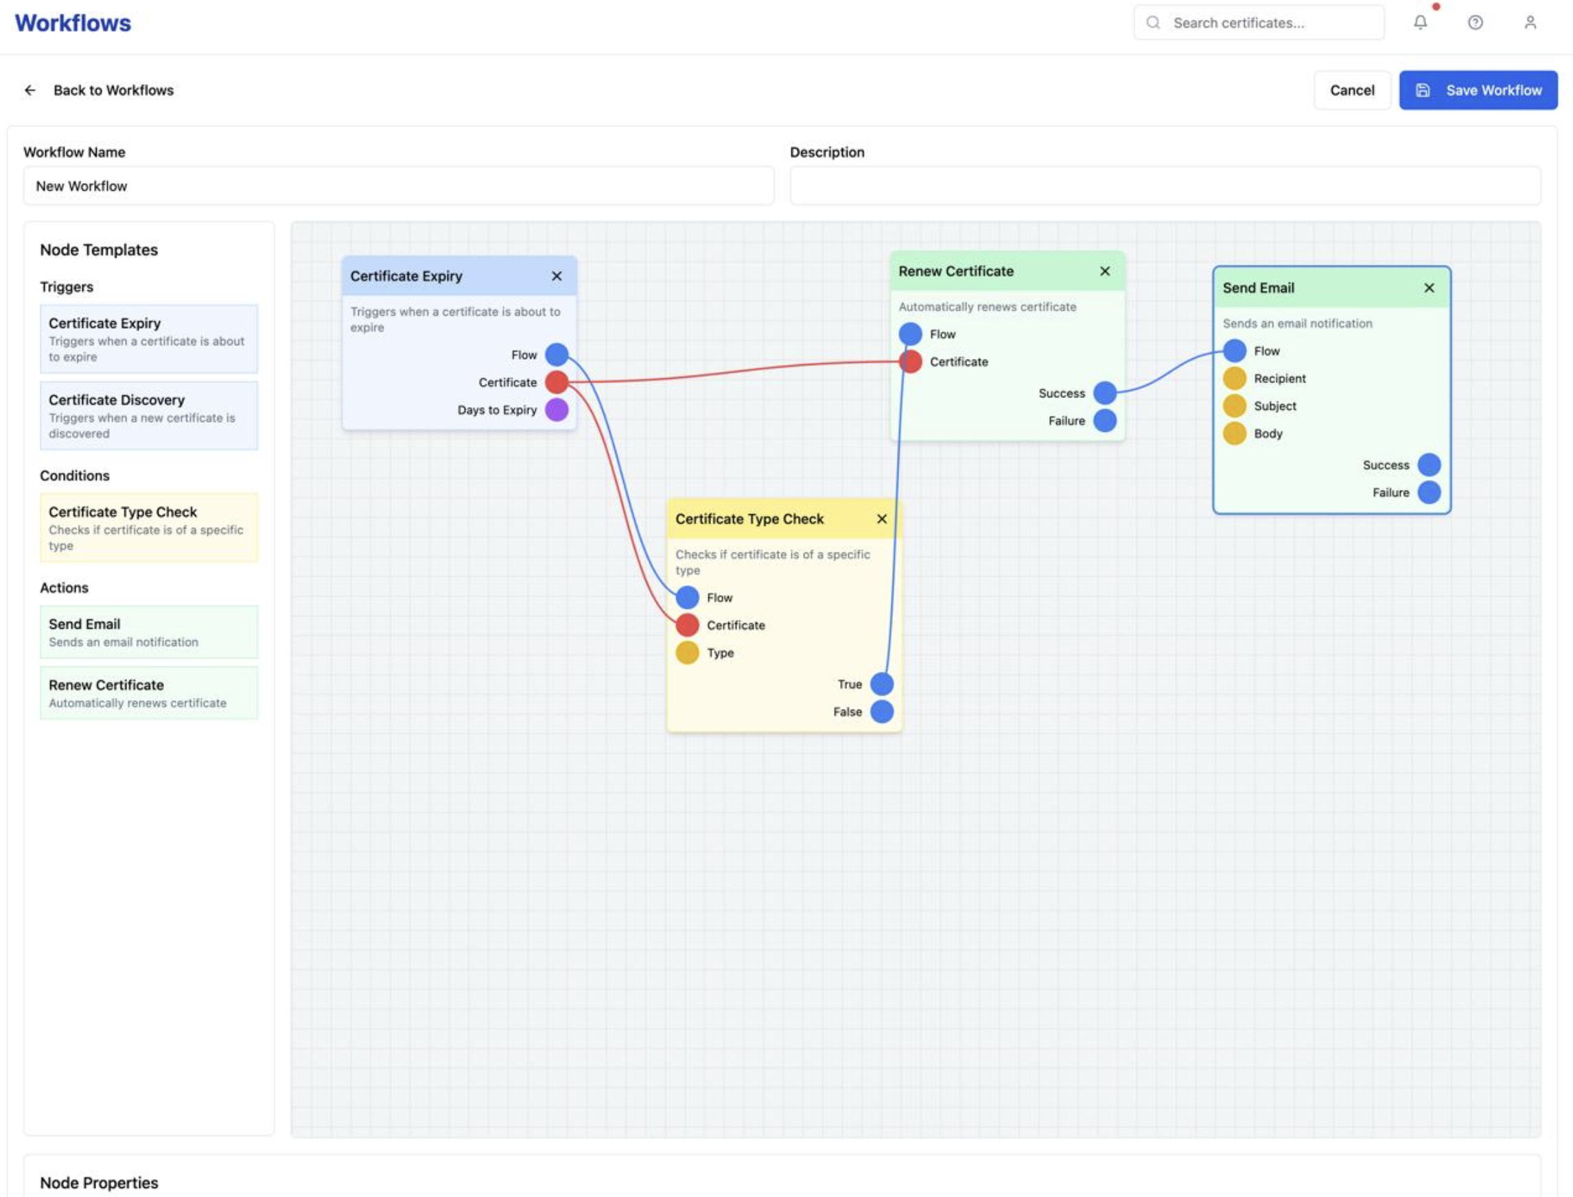Open the notifications bell icon
The height and width of the screenshot is (1197, 1573).
pyautogui.click(x=1420, y=23)
